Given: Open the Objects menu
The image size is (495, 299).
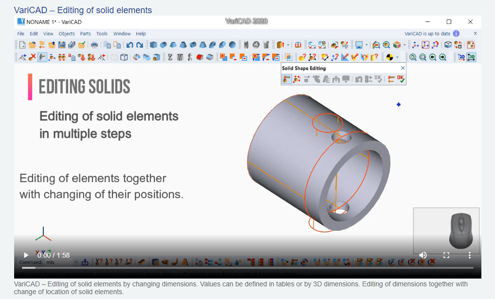Looking at the screenshot, I should click(67, 34).
